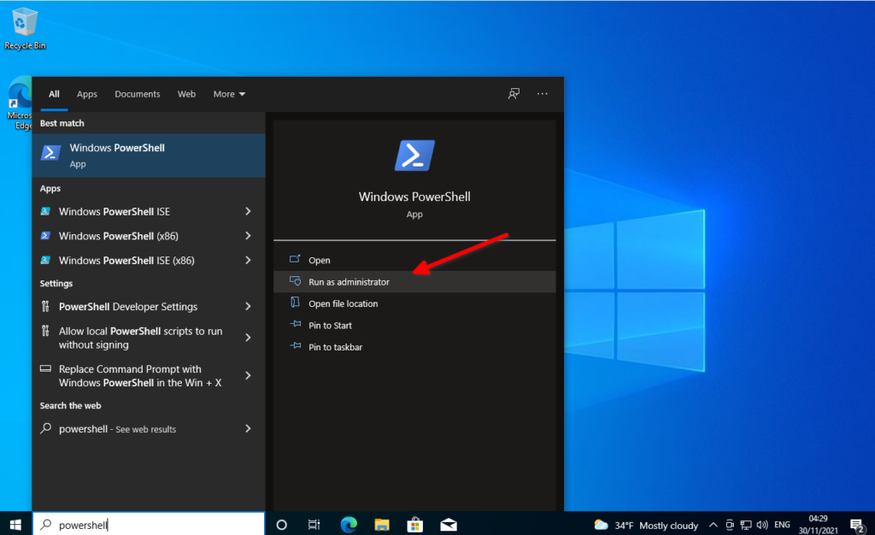The image size is (875, 535).
Task: Click the network tray icon
Action: click(x=746, y=525)
